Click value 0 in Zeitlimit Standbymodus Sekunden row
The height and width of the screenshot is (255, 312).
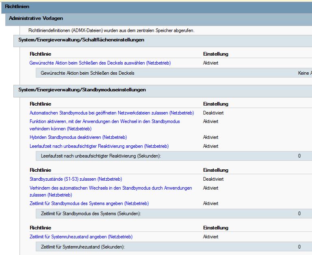(x=299, y=214)
